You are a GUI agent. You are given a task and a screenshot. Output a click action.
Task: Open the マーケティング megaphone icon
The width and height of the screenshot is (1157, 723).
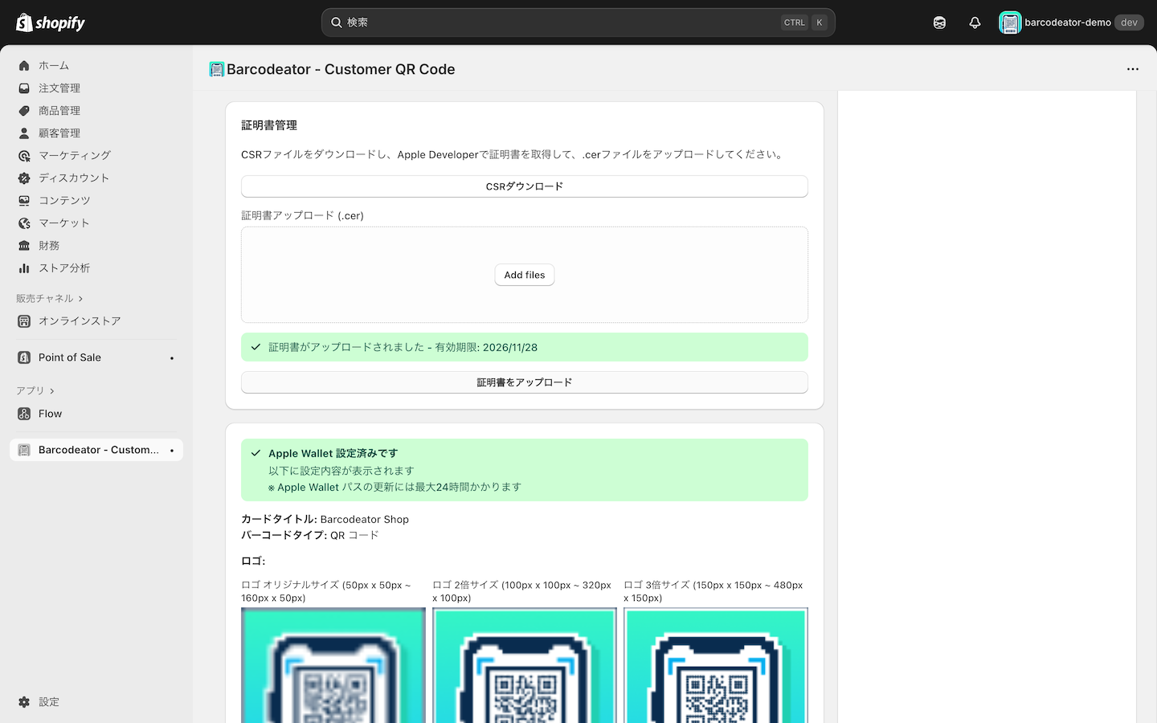(23, 155)
